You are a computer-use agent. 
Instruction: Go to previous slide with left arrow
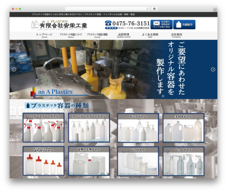pos(14,69)
